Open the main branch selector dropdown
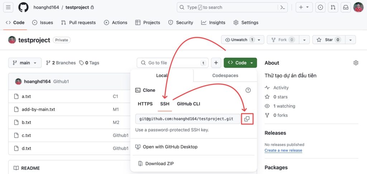This screenshot has width=367, height=174. coord(25,63)
